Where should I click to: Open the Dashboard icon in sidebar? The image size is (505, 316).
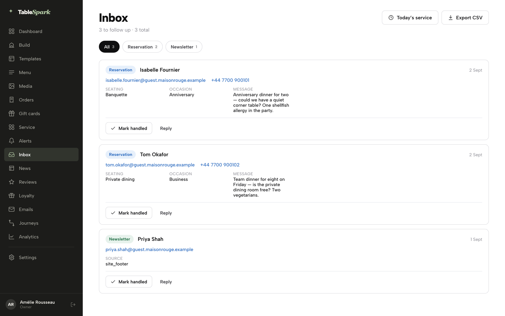point(12,31)
